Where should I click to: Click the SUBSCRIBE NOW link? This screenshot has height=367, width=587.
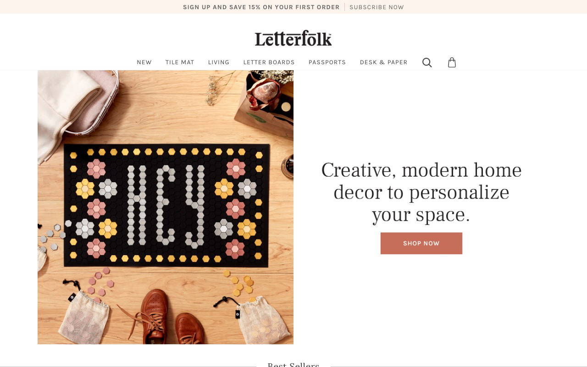(x=377, y=7)
